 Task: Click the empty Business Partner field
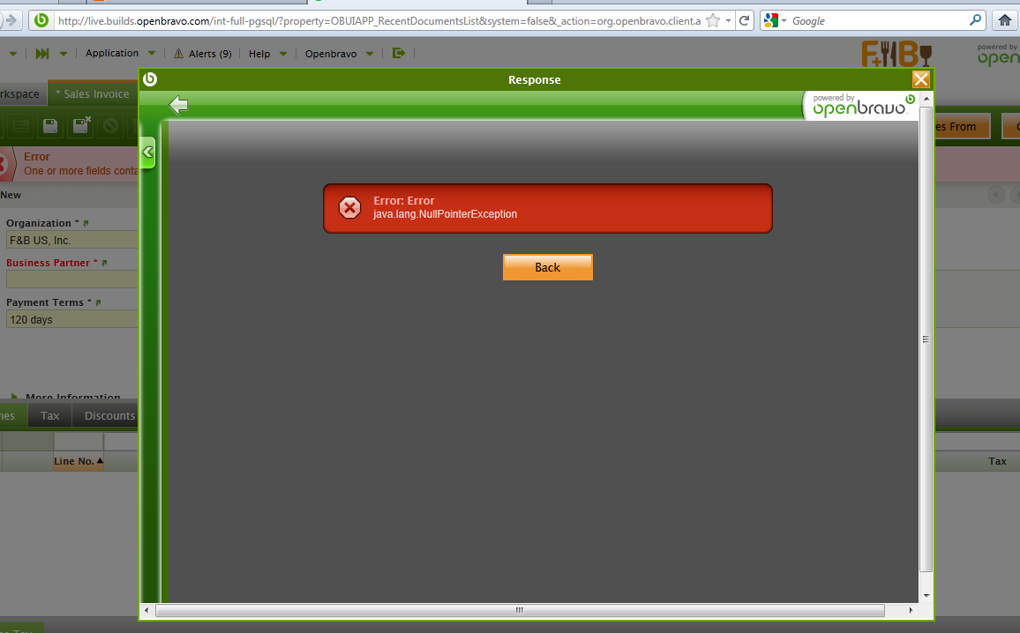tap(71, 279)
